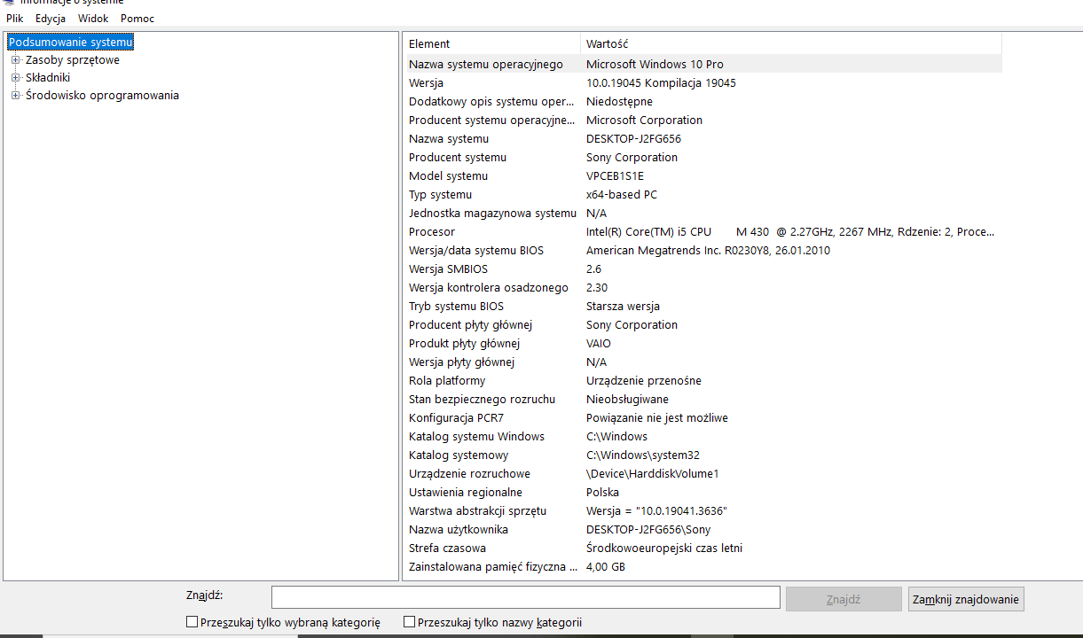Expand the Środowisko oprogramowania node
The image size is (1083, 638).
coord(15,96)
